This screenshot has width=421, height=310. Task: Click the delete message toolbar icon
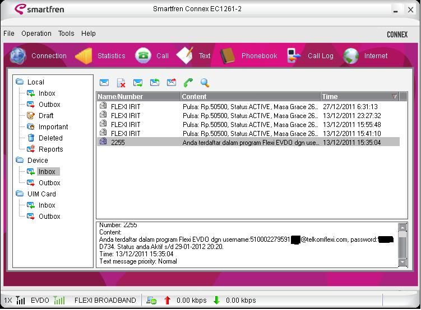(121, 83)
